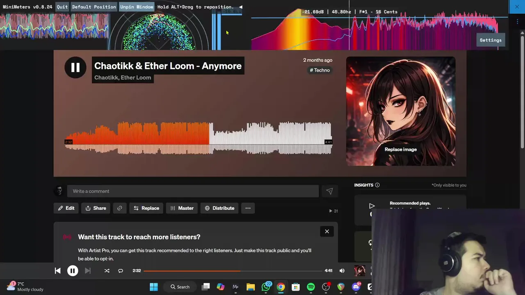Skip to the previous track
Screen dimensions: 525x295
tap(57, 271)
